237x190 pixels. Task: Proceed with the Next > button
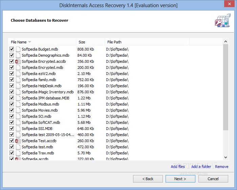pyautogui.click(x=180, y=179)
